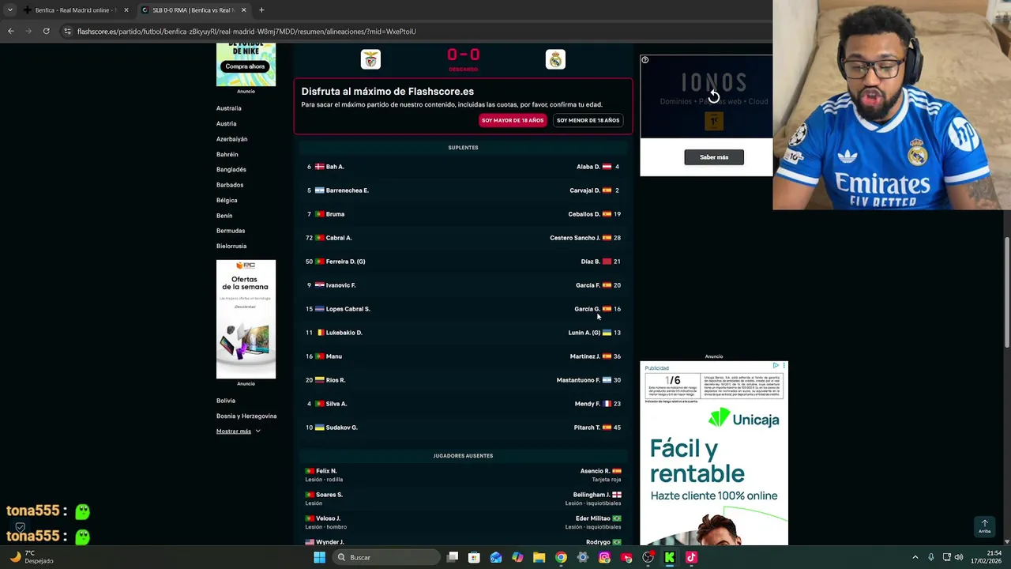The width and height of the screenshot is (1011, 569).
Task: Click absent player Eder Militao
Action: [x=593, y=518]
